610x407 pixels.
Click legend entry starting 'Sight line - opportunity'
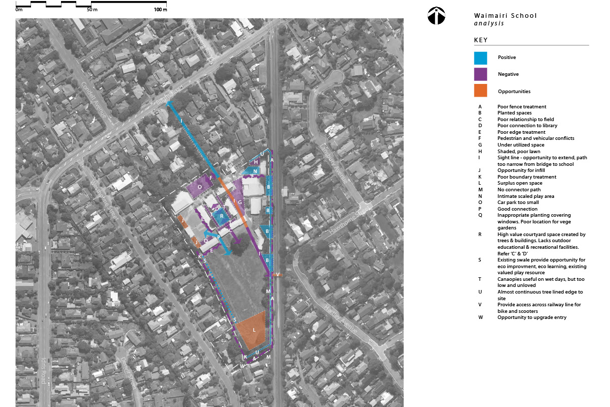[542, 161]
